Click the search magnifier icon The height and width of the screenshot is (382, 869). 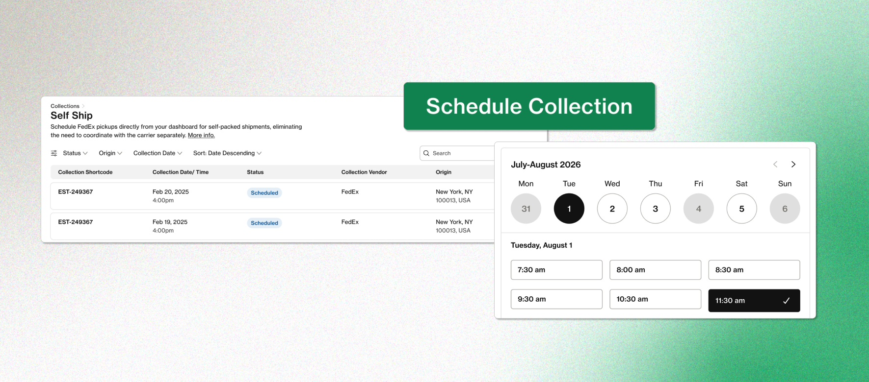coord(426,153)
